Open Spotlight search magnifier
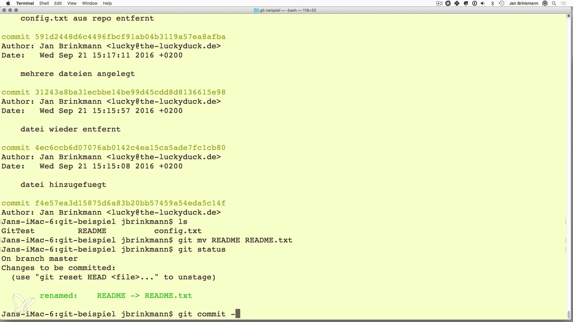 [x=554, y=3]
